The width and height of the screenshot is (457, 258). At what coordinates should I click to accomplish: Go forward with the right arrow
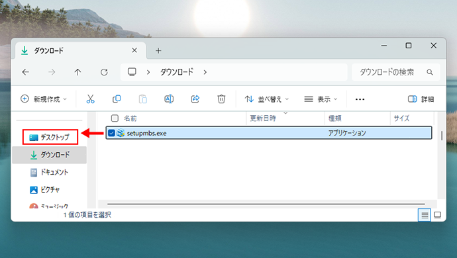(52, 72)
